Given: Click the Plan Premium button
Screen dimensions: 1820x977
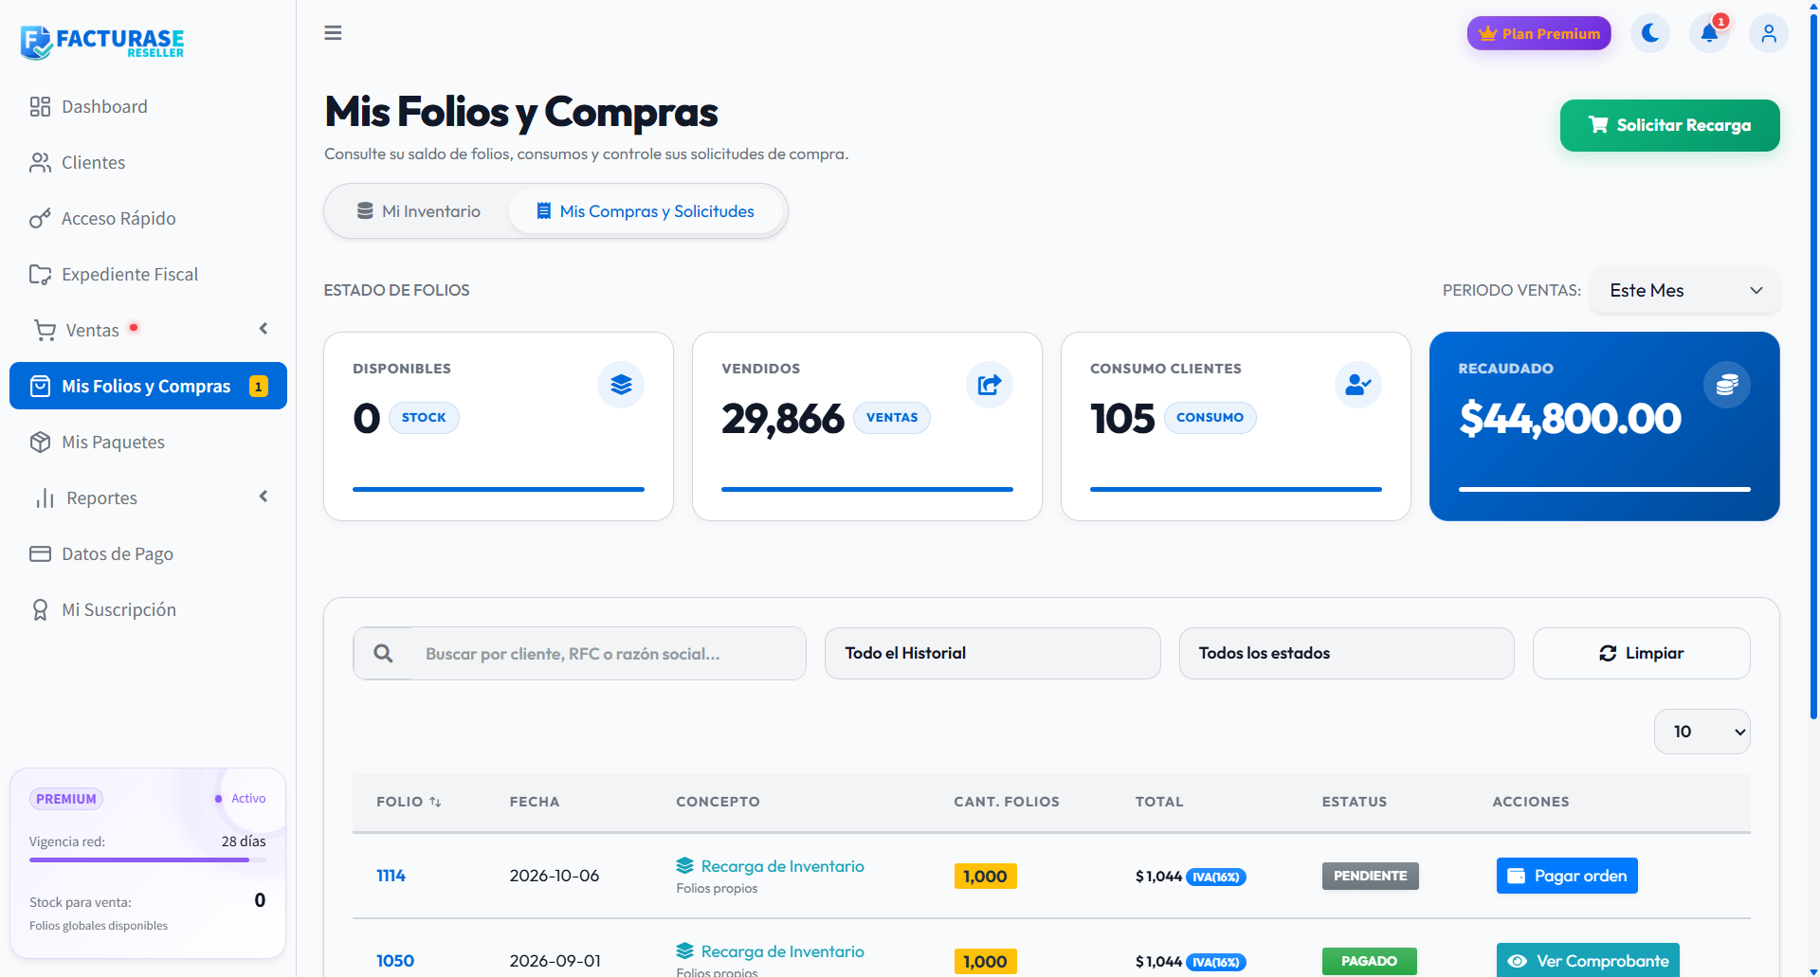Looking at the screenshot, I should [x=1538, y=33].
